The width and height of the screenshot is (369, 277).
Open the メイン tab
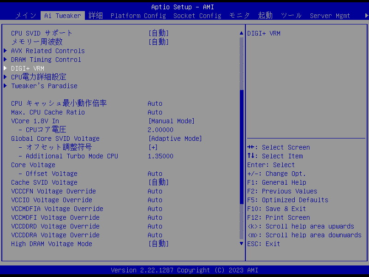tap(26, 16)
